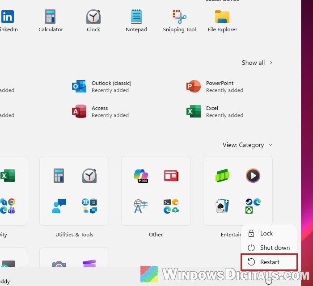Expand more apps group in Utilities & Tools
This screenshot has width=313, height=286.
(x=89, y=206)
